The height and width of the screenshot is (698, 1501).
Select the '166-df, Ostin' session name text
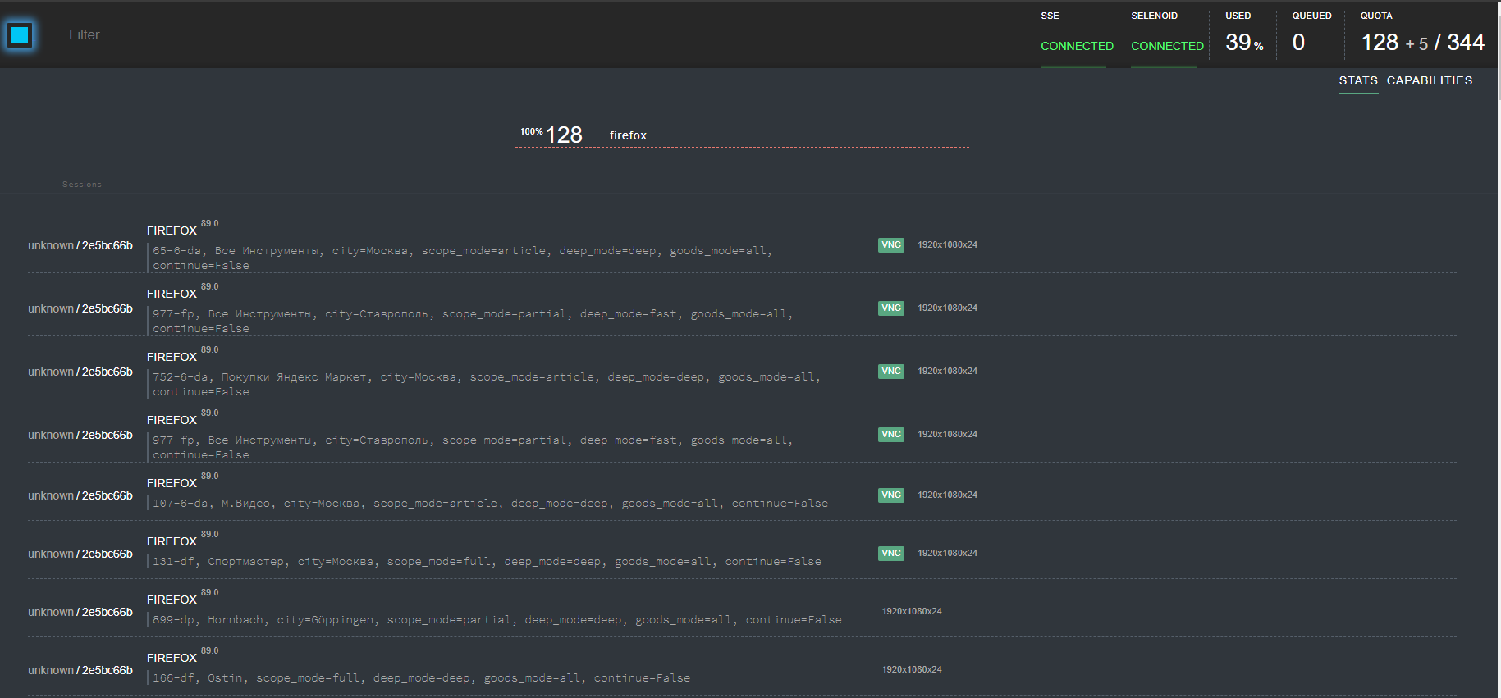coord(198,678)
